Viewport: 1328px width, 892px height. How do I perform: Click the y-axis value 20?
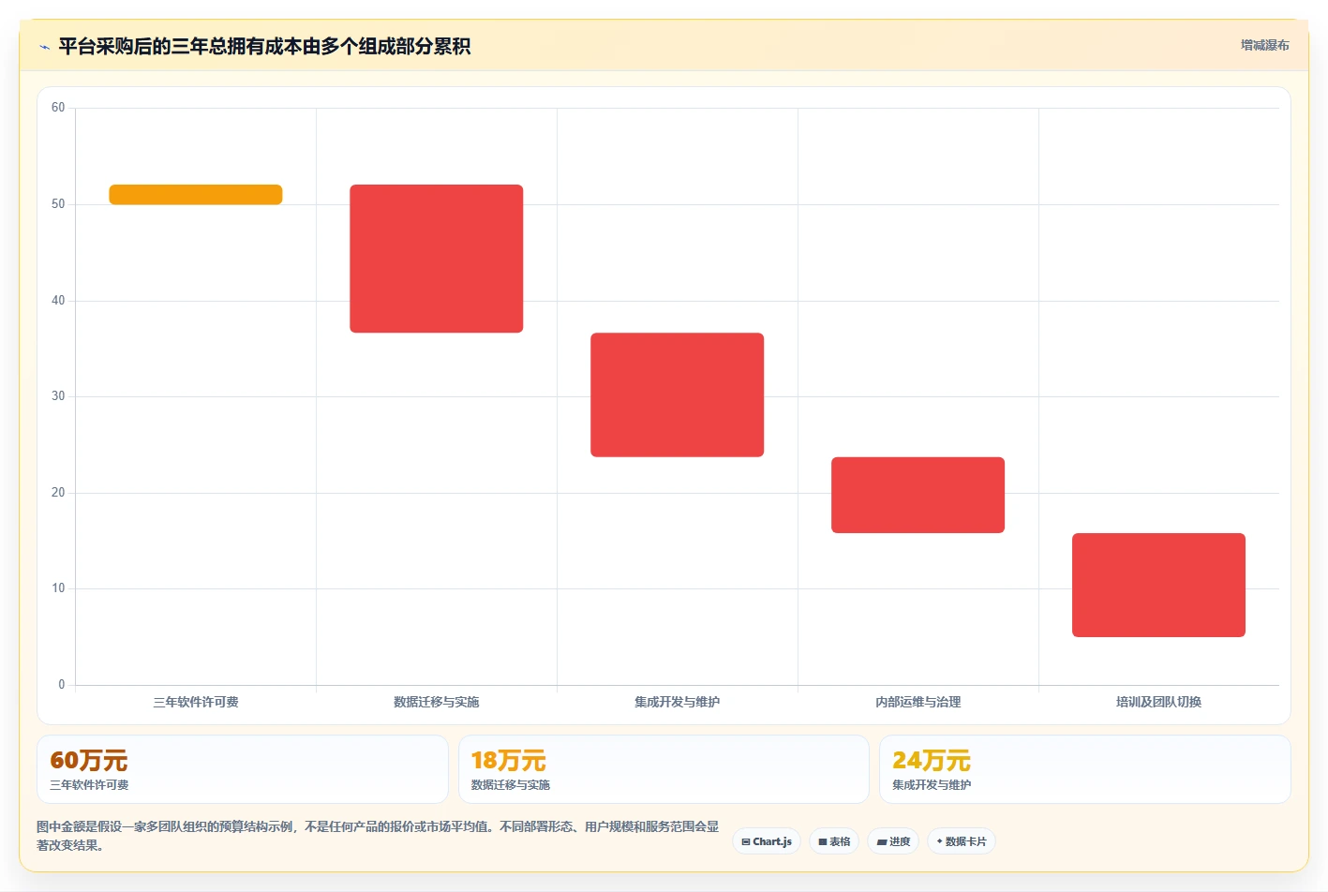point(58,493)
